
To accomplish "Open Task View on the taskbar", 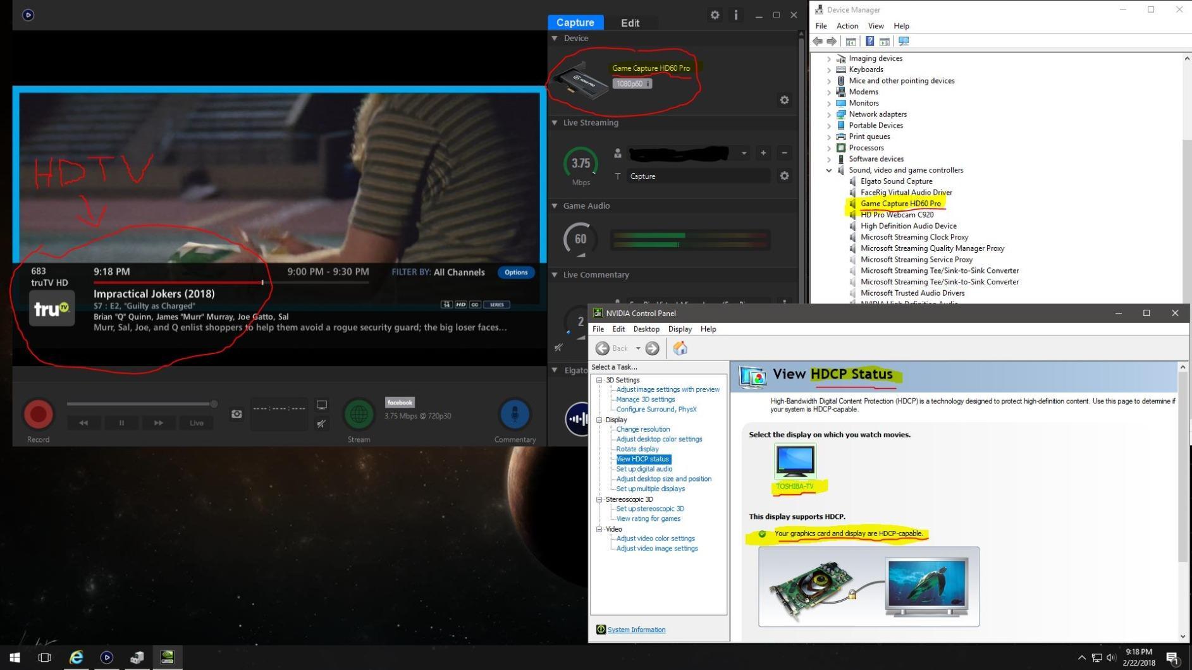I will pyautogui.click(x=44, y=657).
